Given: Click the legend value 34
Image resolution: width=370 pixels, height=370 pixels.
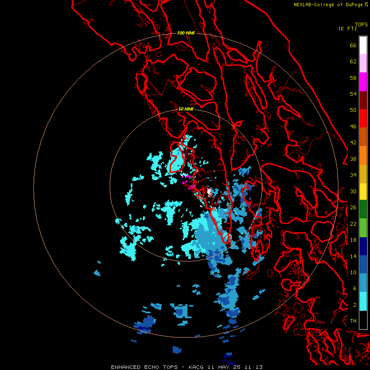Looking at the screenshot, I should pyautogui.click(x=353, y=175).
